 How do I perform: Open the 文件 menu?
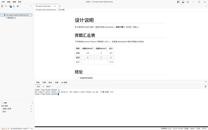tap(3, 2)
